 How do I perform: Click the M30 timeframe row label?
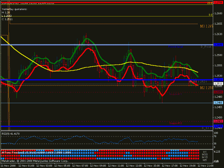coord(205,155)
